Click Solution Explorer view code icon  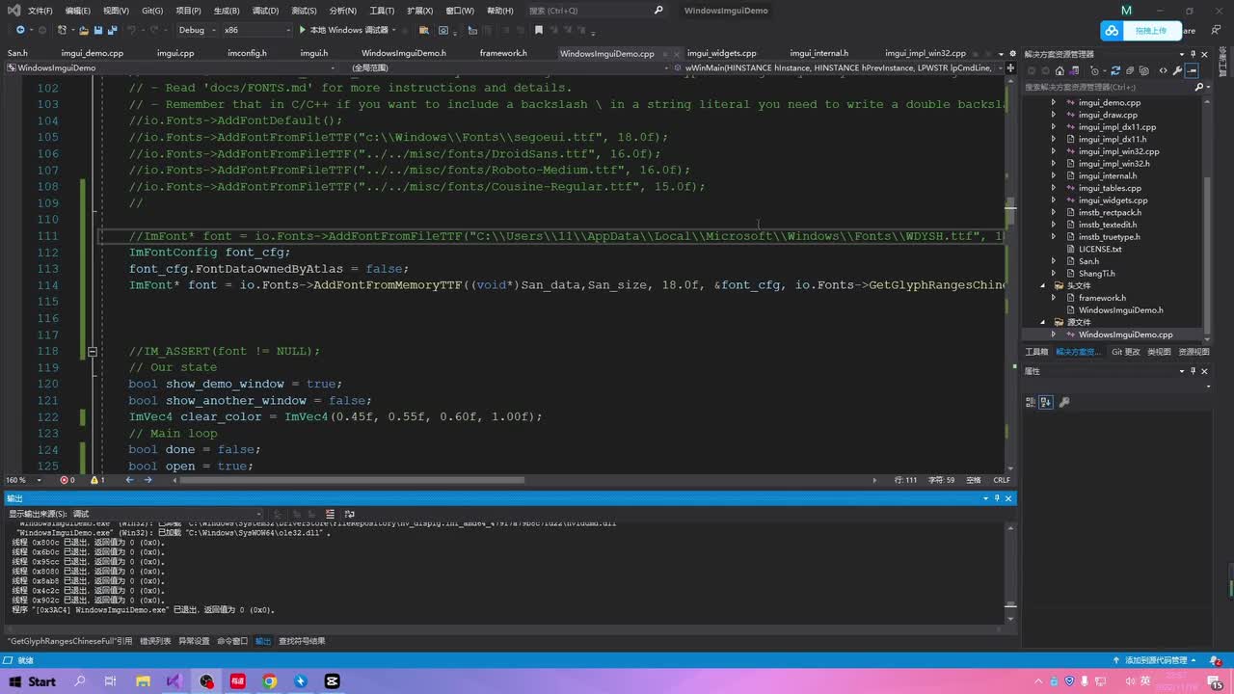(x=1163, y=70)
